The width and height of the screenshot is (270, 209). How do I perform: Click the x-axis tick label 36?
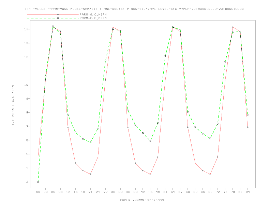128,192
